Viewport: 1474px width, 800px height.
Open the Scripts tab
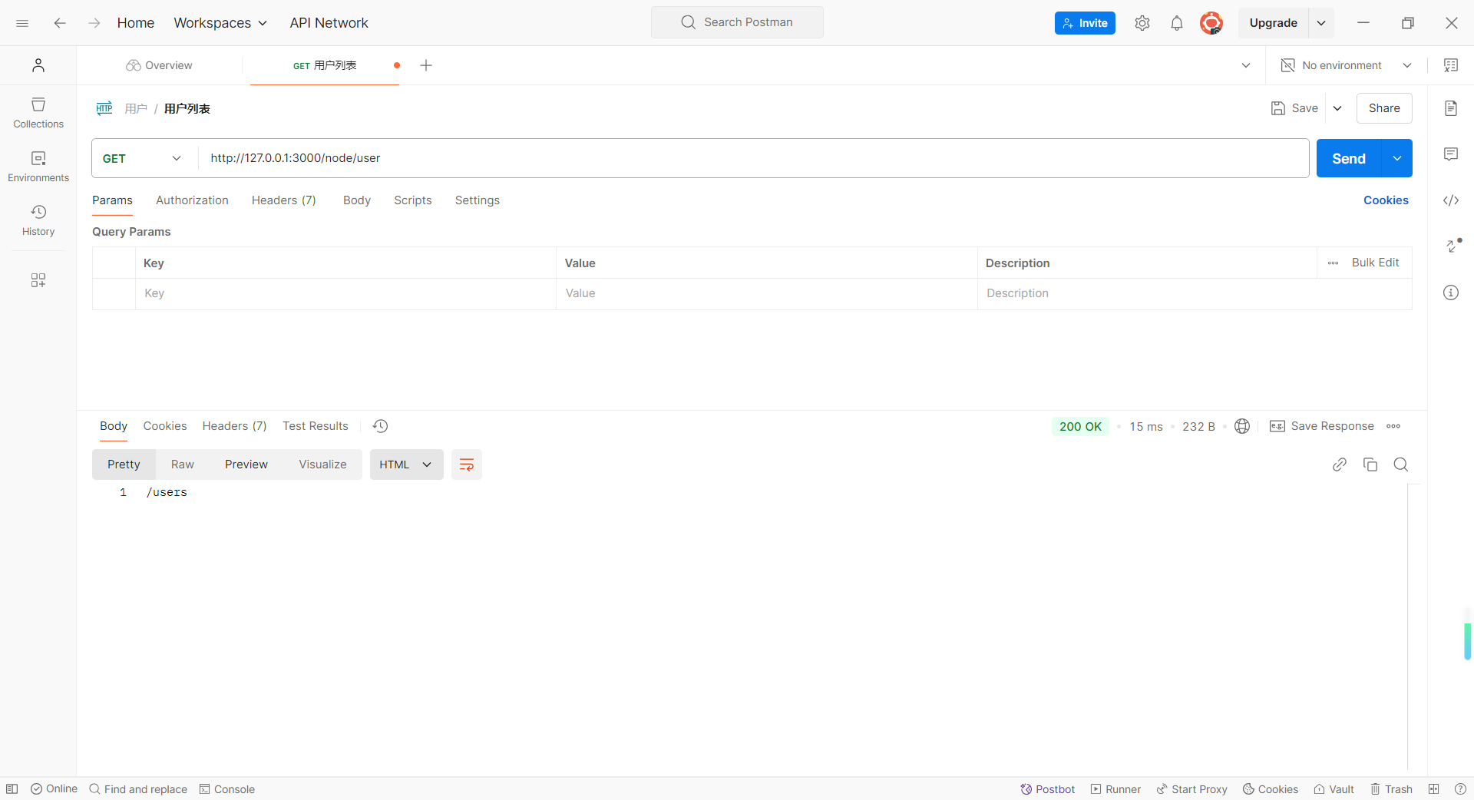[x=413, y=200]
